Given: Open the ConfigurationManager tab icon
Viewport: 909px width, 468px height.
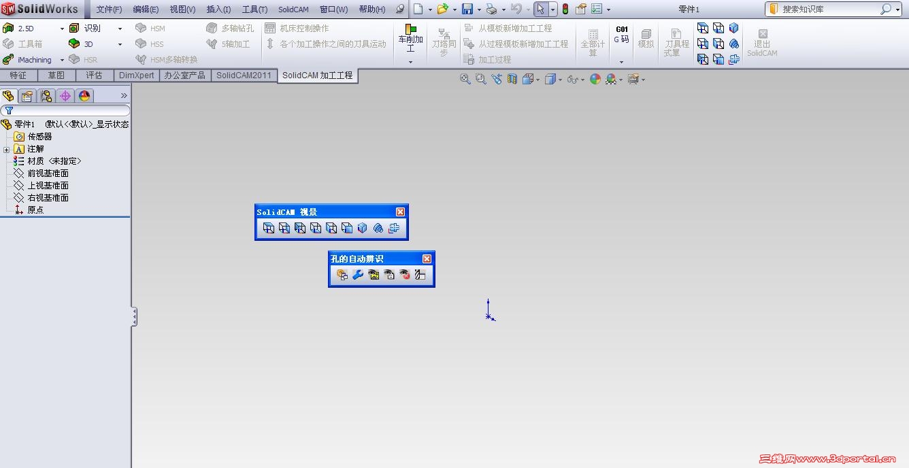Looking at the screenshot, I should (x=46, y=96).
